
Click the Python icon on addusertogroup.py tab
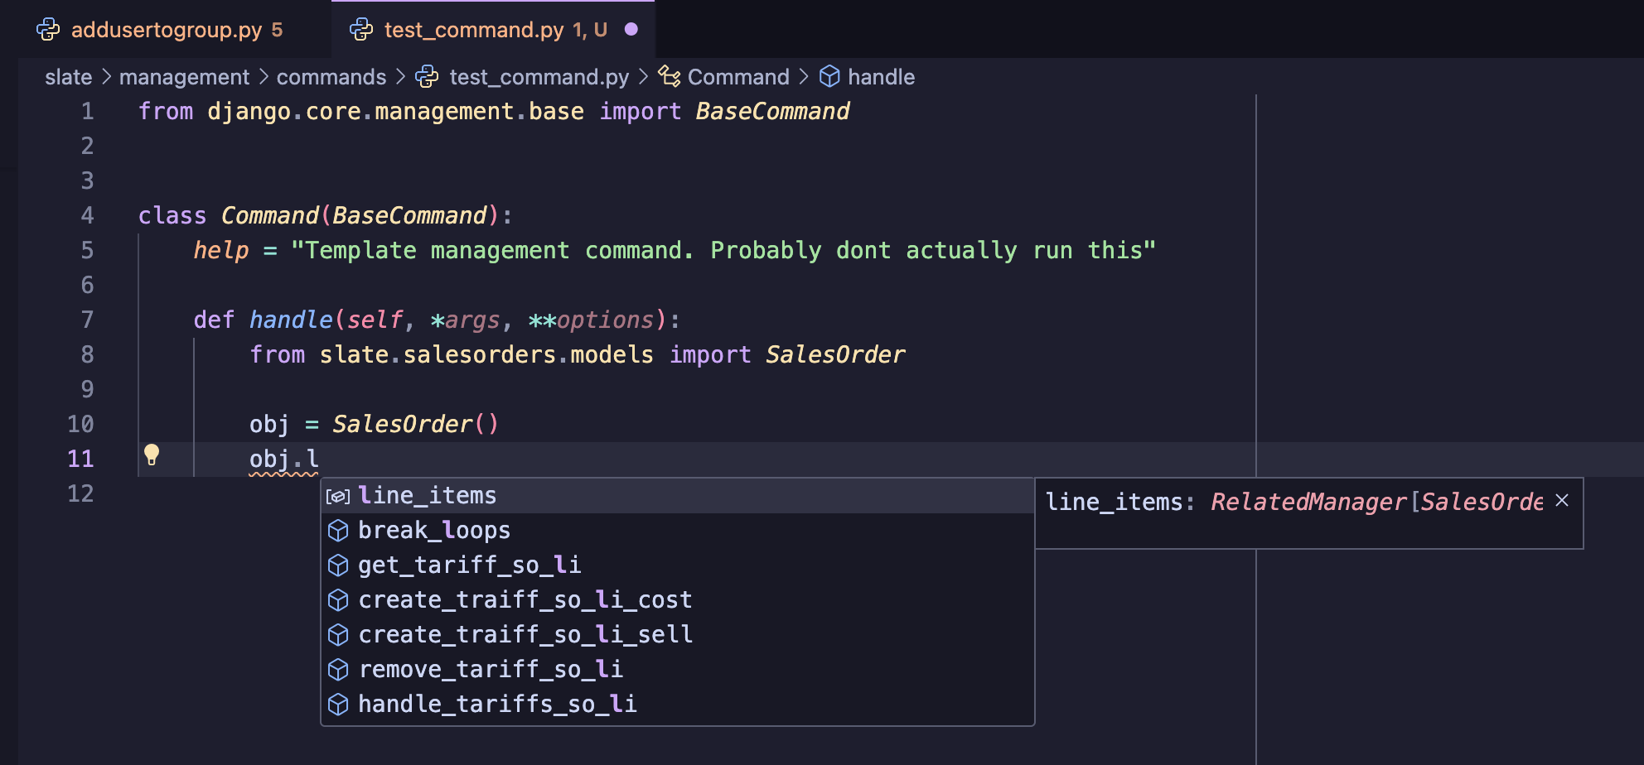[50, 29]
